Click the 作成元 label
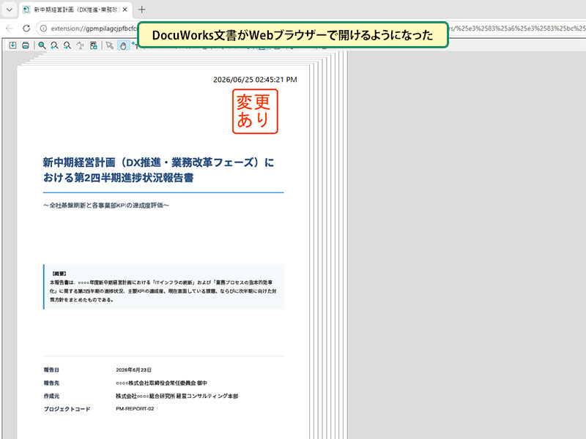 [x=51, y=396]
